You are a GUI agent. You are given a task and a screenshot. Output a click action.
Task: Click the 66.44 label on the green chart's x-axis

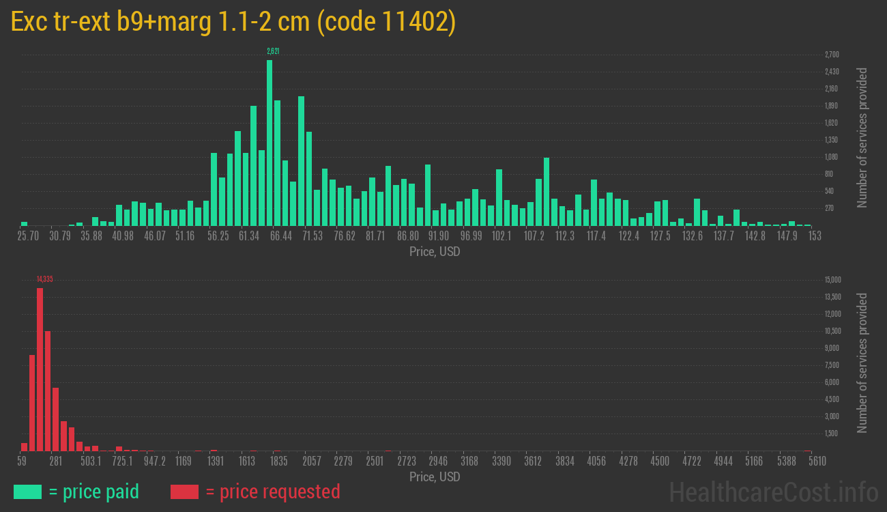pyautogui.click(x=280, y=236)
